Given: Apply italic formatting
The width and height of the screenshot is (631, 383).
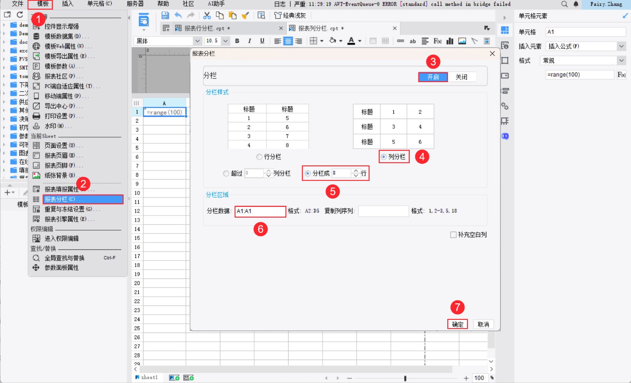Looking at the screenshot, I should [x=250, y=41].
